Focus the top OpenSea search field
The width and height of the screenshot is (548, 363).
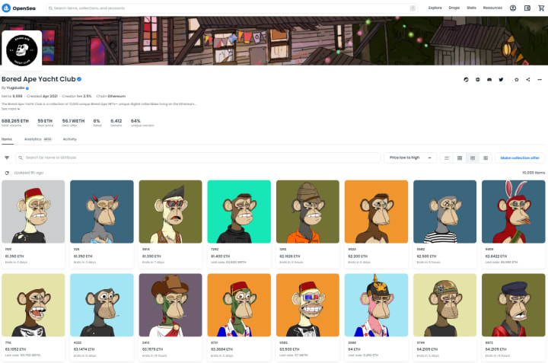pyautogui.click(x=231, y=8)
